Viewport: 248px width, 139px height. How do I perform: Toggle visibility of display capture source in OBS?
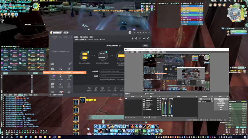coord(158,109)
